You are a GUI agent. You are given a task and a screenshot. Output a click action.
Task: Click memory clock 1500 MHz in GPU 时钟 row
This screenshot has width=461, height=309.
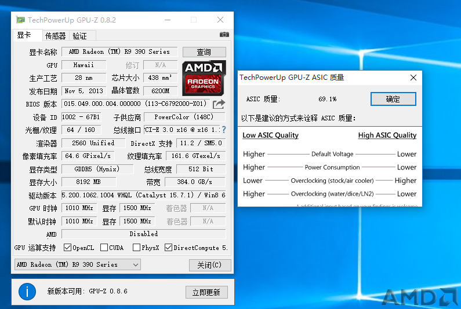137,208
